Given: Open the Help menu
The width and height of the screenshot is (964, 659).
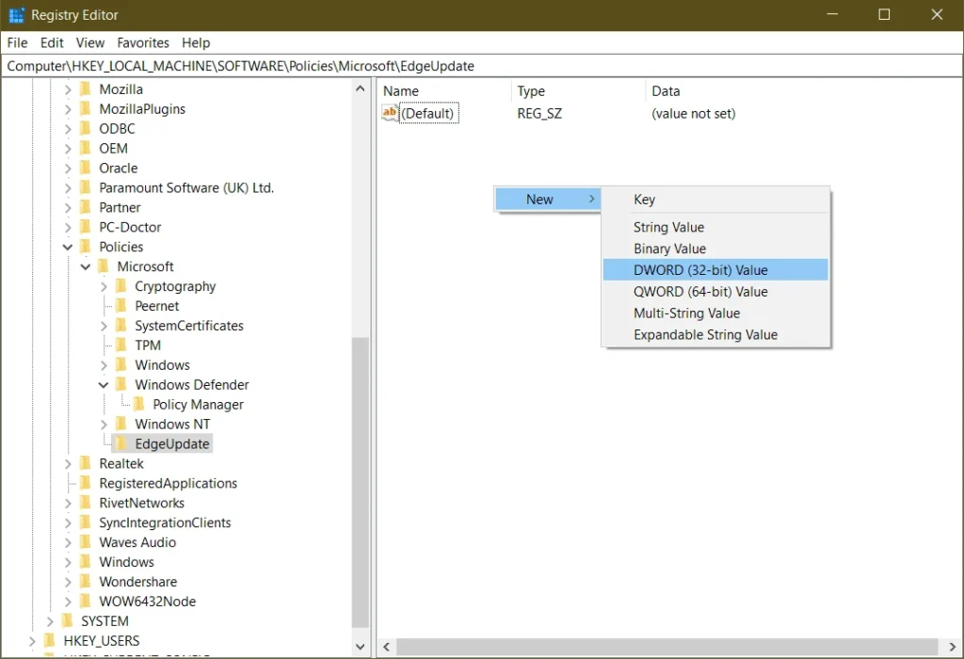Looking at the screenshot, I should click(x=196, y=42).
